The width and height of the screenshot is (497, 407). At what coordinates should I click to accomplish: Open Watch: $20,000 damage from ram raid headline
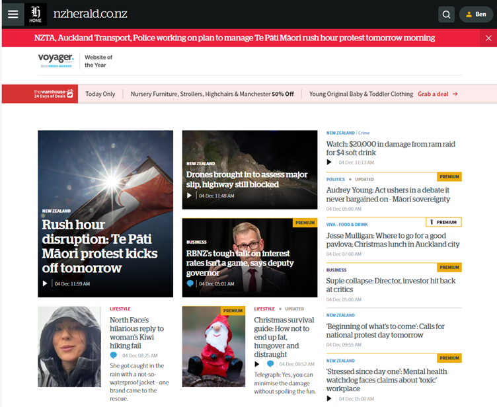pyautogui.click(x=391, y=149)
